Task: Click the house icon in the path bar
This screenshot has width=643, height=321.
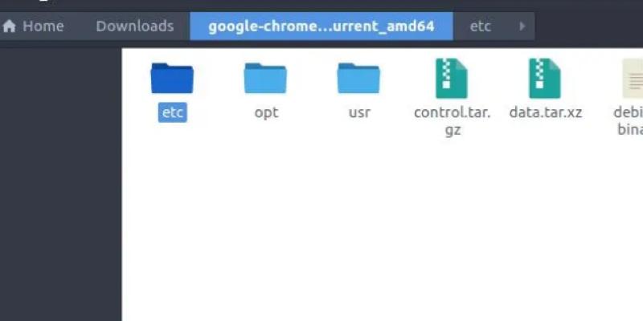Action: (10, 26)
